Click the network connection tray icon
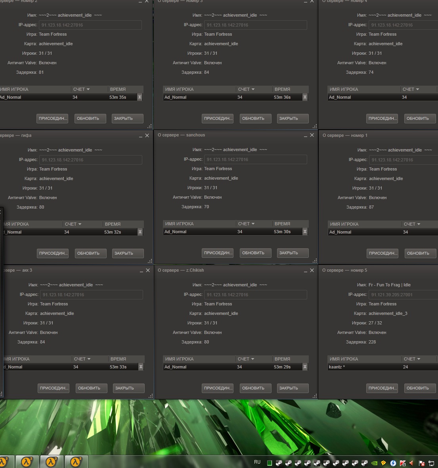Image resolution: width=438 pixels, height=468 pixels. click(431, 463)
